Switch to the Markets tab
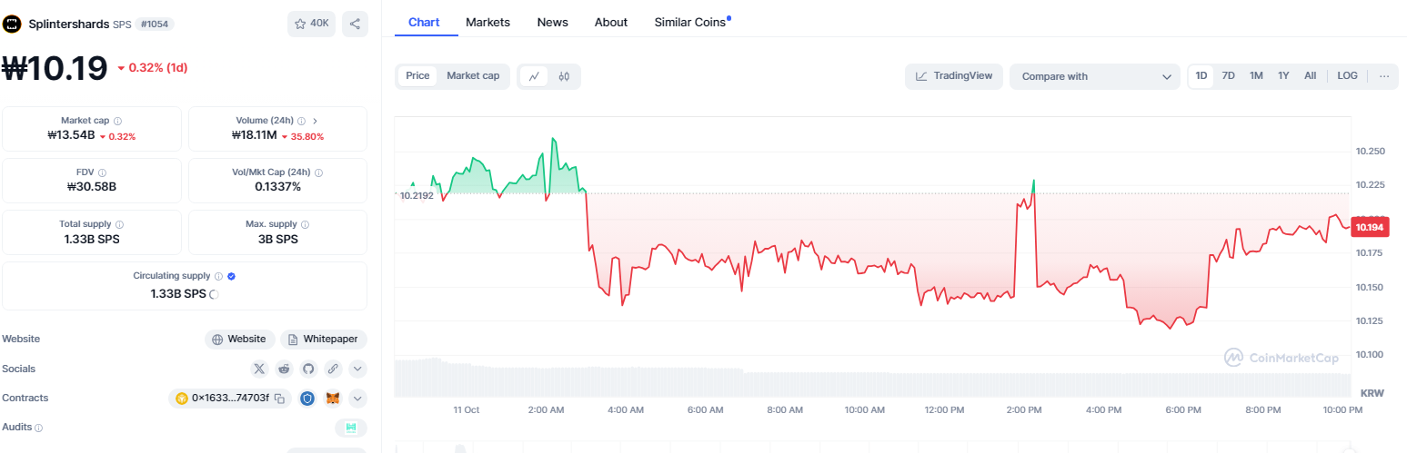This screenshot has width=1407, height=453. click(x=487, y=22)
